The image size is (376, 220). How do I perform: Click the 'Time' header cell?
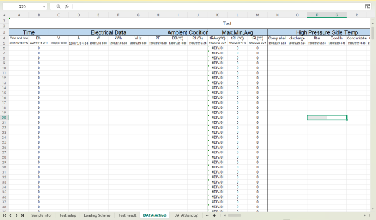(x=29, y=32)
